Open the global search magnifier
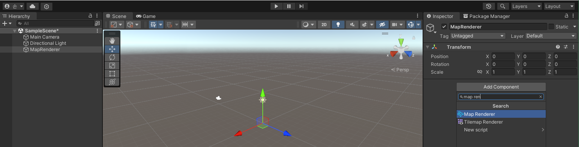579x147 pixels. 503,6
